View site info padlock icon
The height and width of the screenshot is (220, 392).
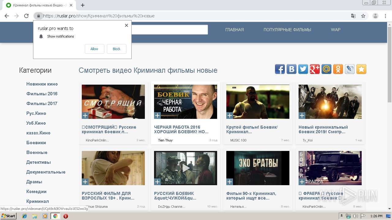tap(38, 16)
